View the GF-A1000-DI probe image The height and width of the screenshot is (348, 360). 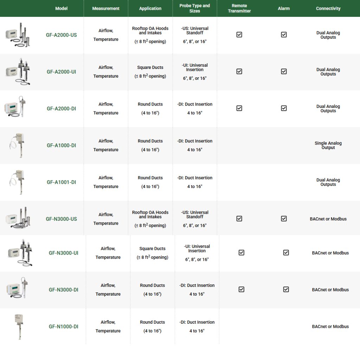click(x=17, y=145)
